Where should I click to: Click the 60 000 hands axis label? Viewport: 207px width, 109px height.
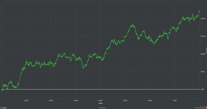point(150,100)
